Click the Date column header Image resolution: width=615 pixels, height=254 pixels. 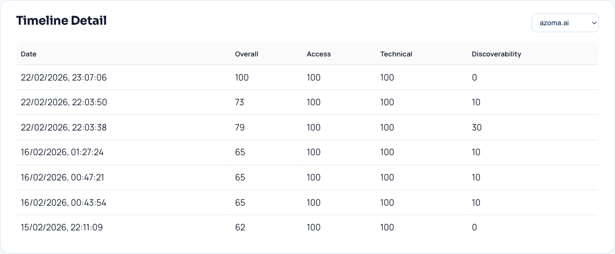click(29, 54)
